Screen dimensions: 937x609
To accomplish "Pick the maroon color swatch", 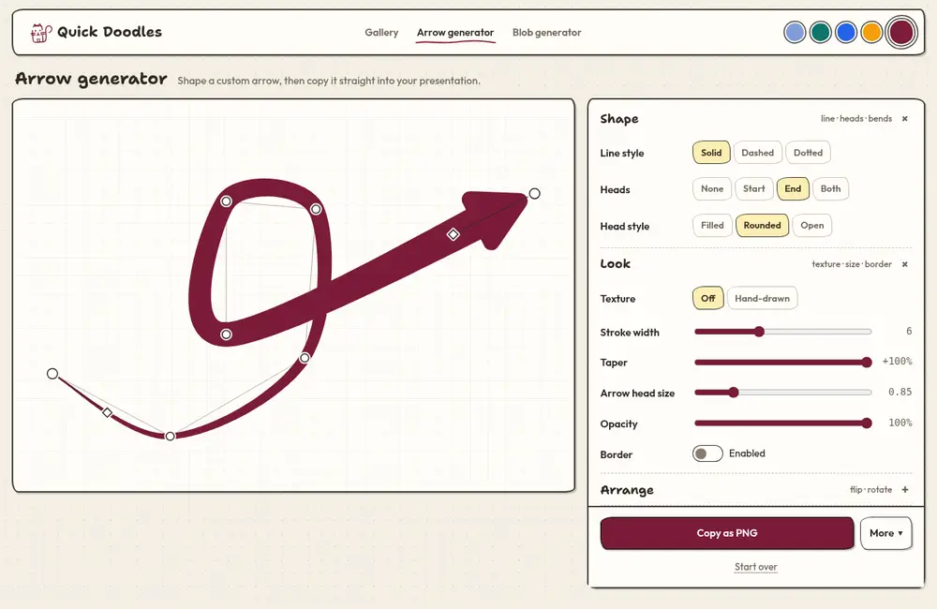I will (x=901, y=32).
